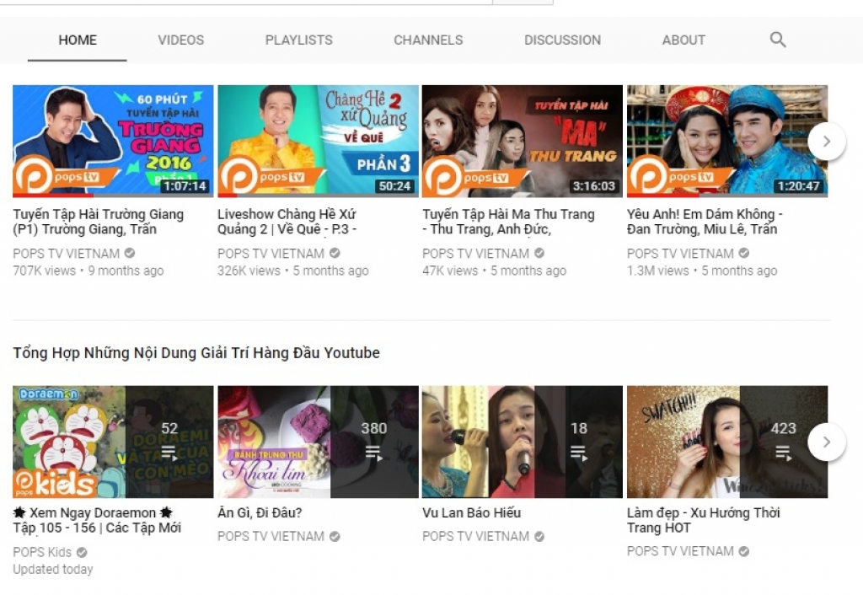The width and height of the screenshot is (863, 595).
Task: Play the Trường Giang 2016 video thumbnail
Action: click(113, 141)
